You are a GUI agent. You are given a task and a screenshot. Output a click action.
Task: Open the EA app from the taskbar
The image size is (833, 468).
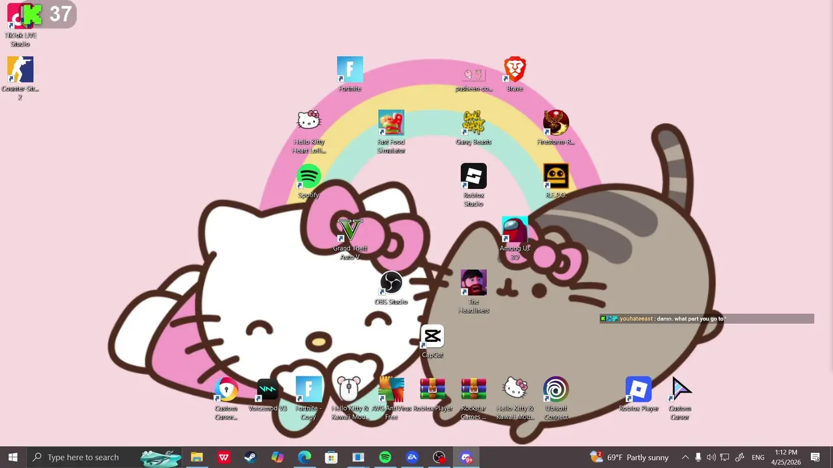click(x=412, y=457)
